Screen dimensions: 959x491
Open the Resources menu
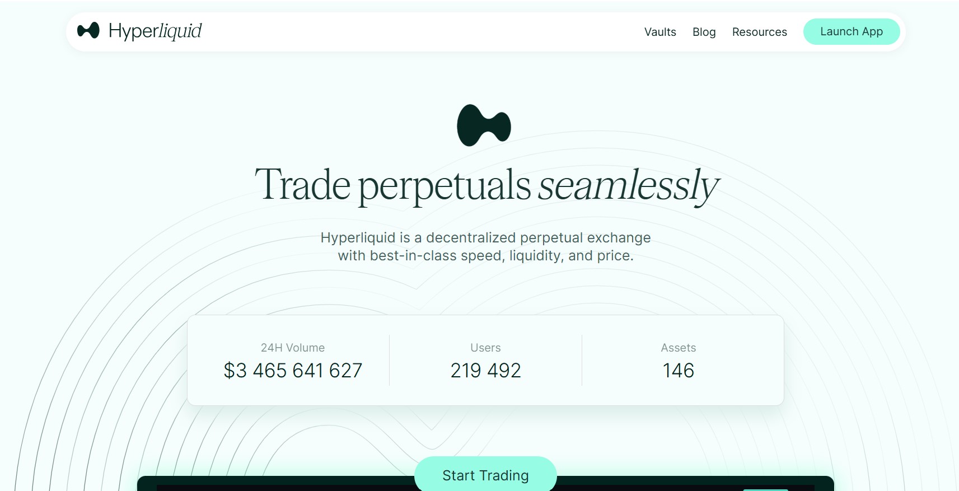759,32
